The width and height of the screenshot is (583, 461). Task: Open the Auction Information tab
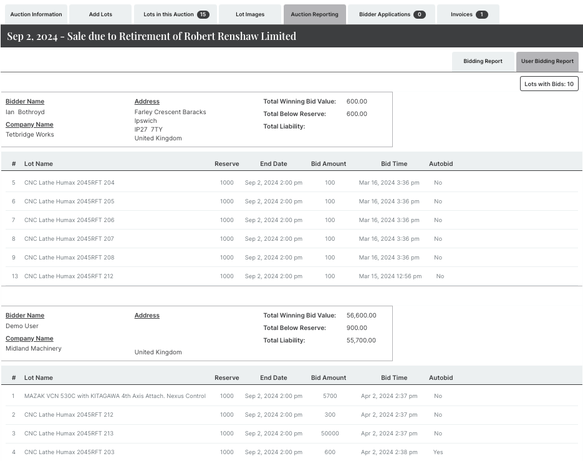point(36,14)
